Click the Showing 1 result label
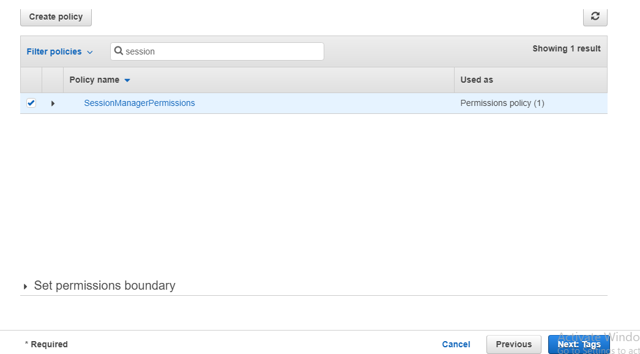640x354 pixels. tap(566, 48)
